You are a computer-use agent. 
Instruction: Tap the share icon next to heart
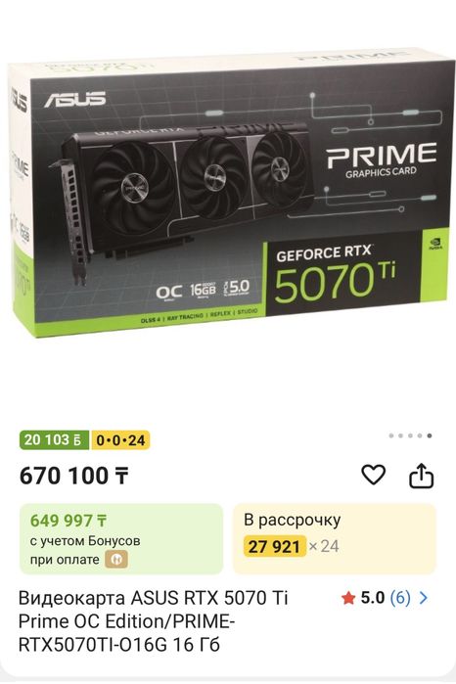422,476
